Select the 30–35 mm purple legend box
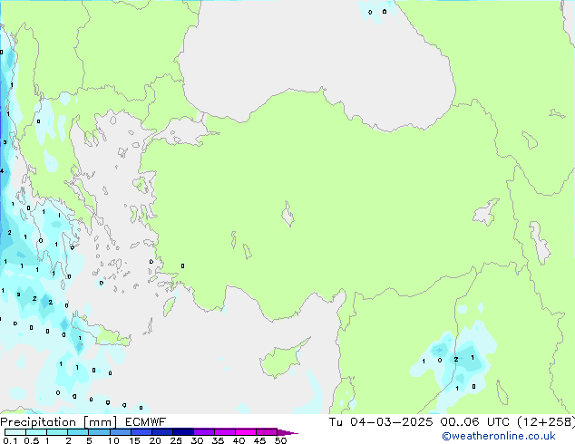575x444 pixels. [203, 432]
